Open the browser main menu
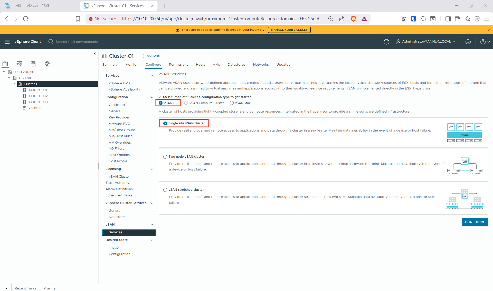 (x=487, y=19)
